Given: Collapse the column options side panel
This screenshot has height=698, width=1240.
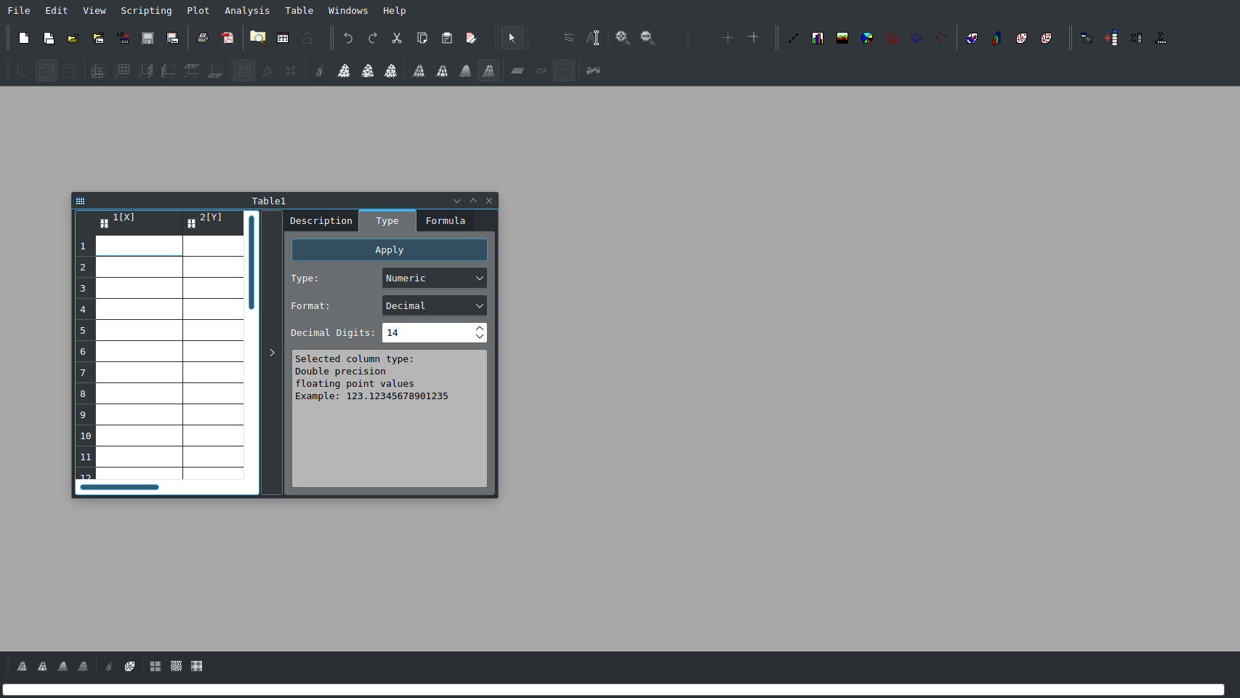Looking at the screenshot, I should [272, 352].
